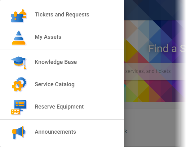This screenshot has width=186, height=147.
Task: Click the Service Catalog gears icon
Action: [x=19, y=84]
